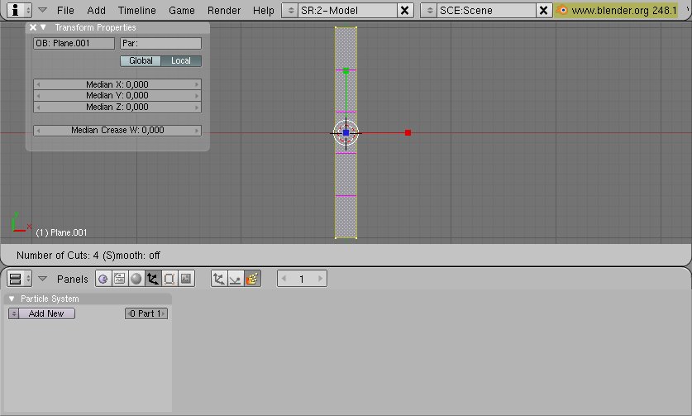The width and height of the screenshot is (692, 416).
Task: Open the particle system browse dropdown
Action: tap(14, 313)
